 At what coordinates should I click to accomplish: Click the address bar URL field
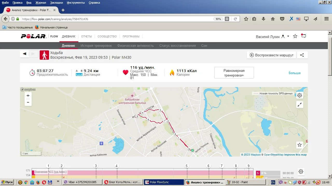tap(117, 19)
